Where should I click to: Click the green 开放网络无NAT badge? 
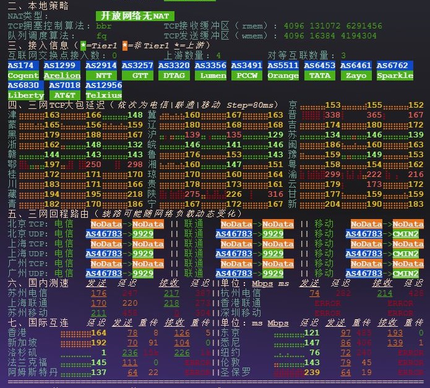pos(135,16)
